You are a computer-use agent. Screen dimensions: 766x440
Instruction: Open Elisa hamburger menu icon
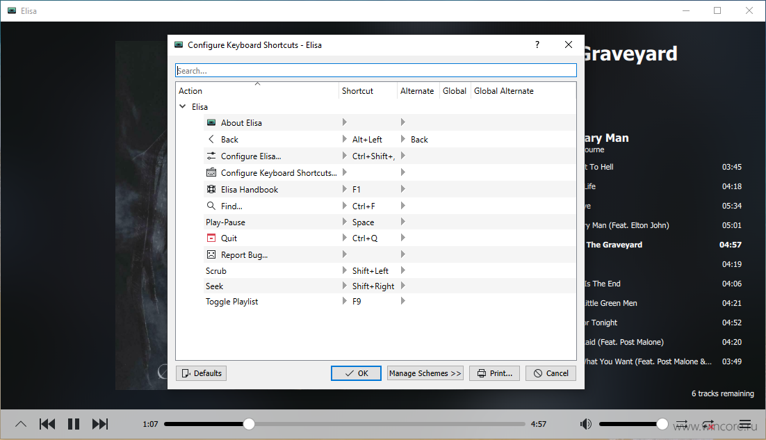[x=745, y=424]
